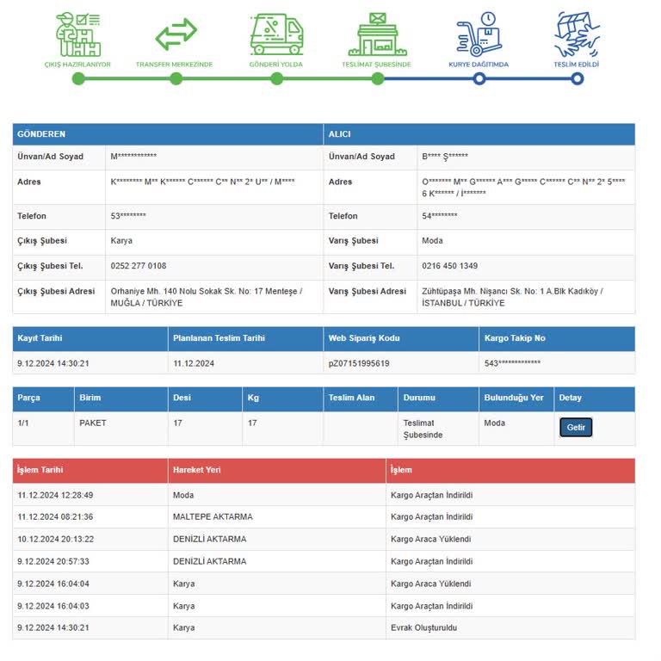Select the Teslimat Şubesinde progress dot
Viewport: 661px width, 661px height.
pyautogui.click(x=378, y=79)
